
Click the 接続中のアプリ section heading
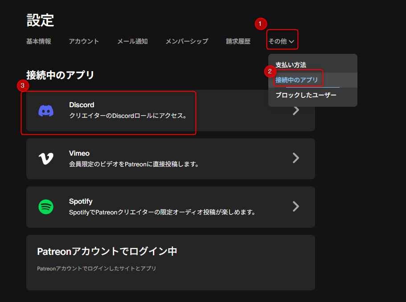tap(60, 75)
